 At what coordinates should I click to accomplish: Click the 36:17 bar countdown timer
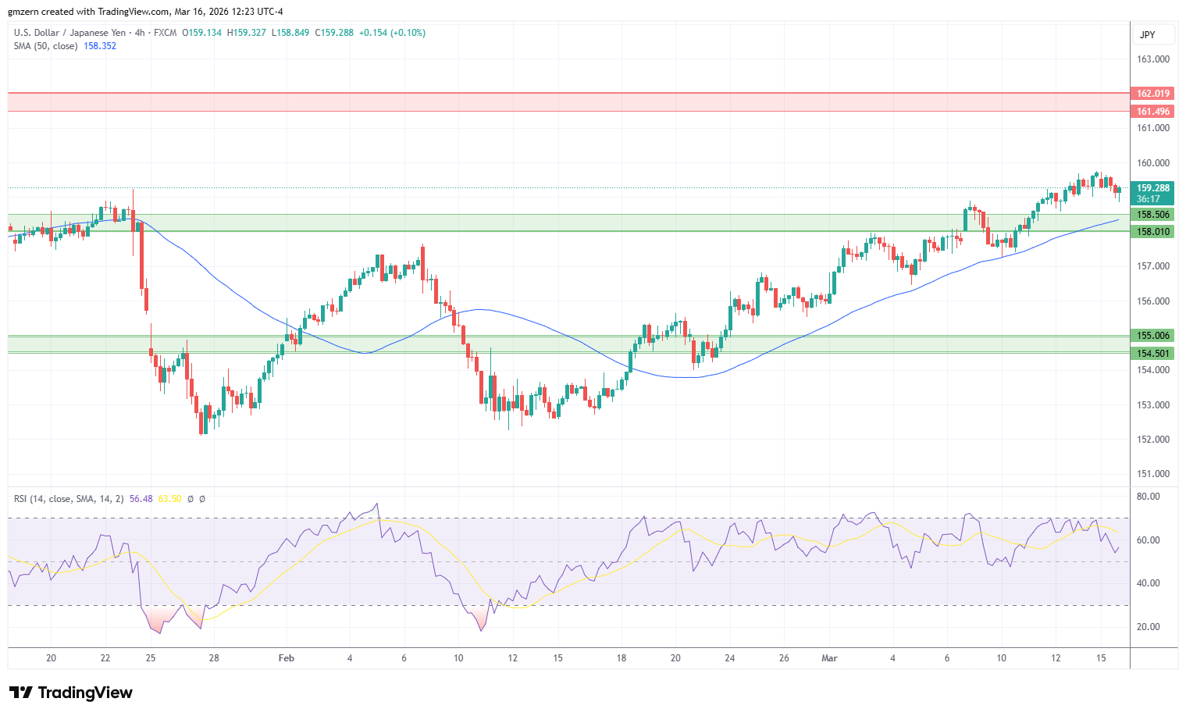1148,199
